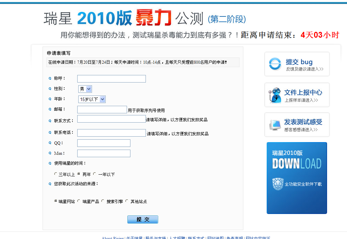Click the 4天03小时 countdown text
This screenshot has width=347, height=239.
(x=320, y=35)
